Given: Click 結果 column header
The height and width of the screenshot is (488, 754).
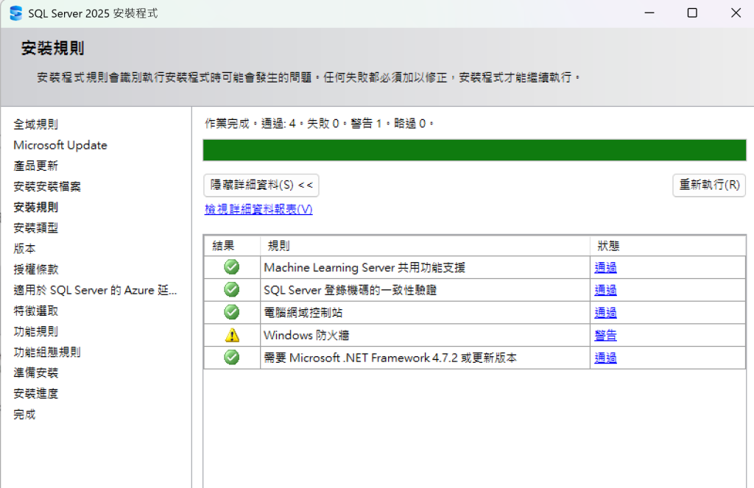Looking at the screenshot, I should coord(232,246).
